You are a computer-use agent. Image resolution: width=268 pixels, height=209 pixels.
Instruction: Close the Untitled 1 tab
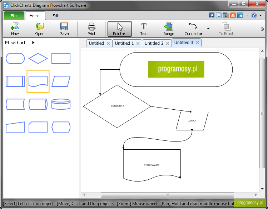tap(138, 43)
